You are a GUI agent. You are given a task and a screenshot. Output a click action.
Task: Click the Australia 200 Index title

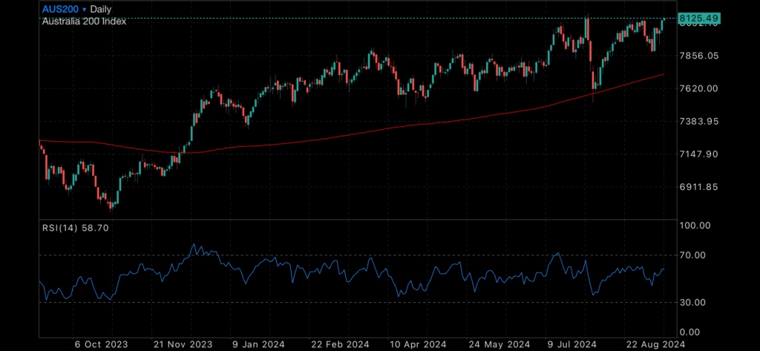point(85,22)
